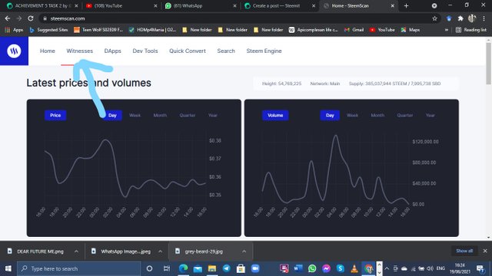Click the page vertical scrollbar thumb

[488, 64]
